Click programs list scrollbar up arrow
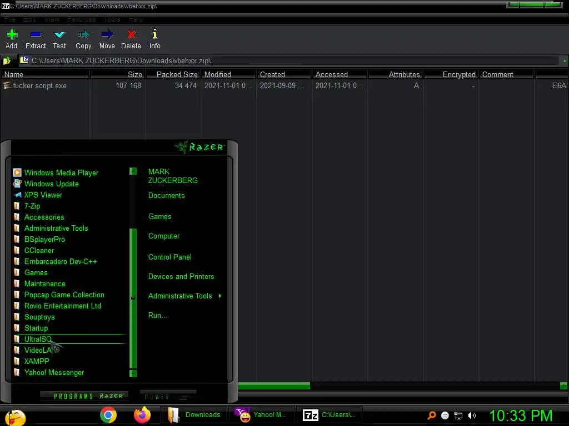The height and width of the screenshot is (426, 569). pyautogui.click(x=133, y=171)
